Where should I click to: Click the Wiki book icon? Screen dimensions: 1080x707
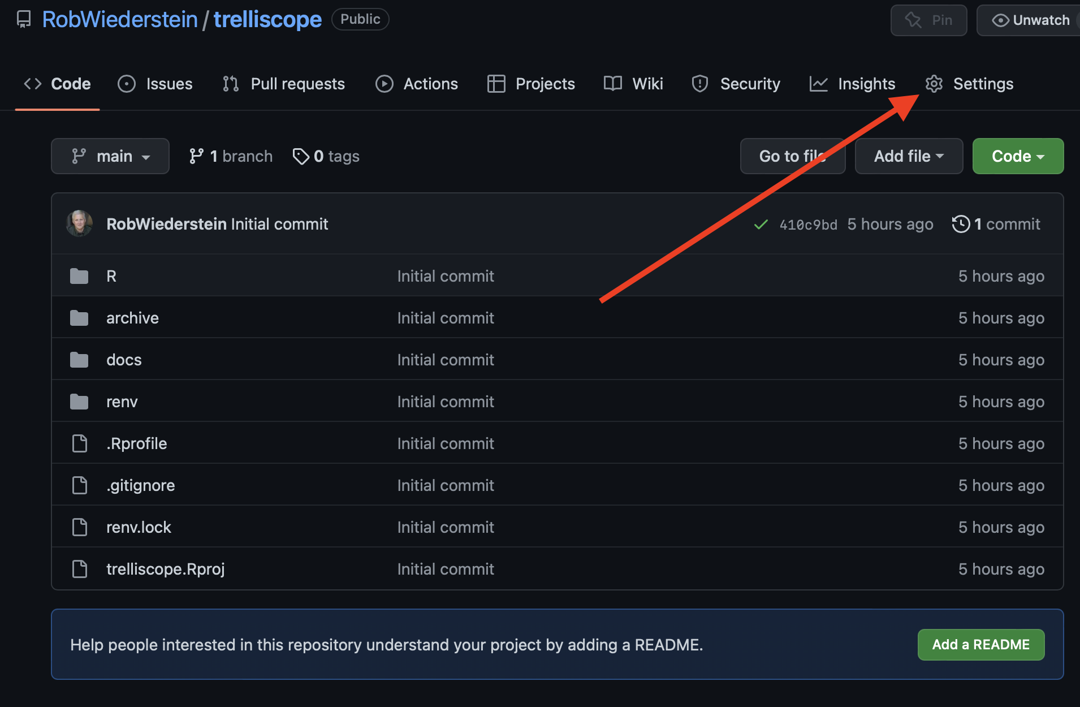point(613,84)
